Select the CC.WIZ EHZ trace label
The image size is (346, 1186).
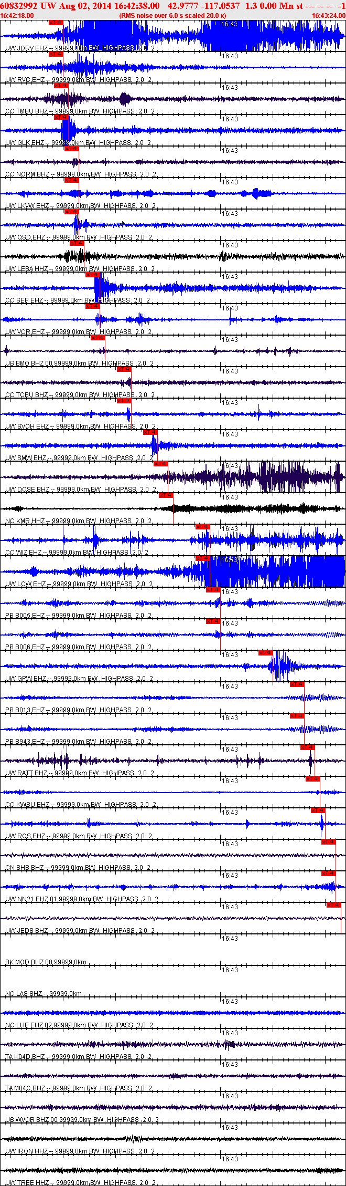point(77,552)
